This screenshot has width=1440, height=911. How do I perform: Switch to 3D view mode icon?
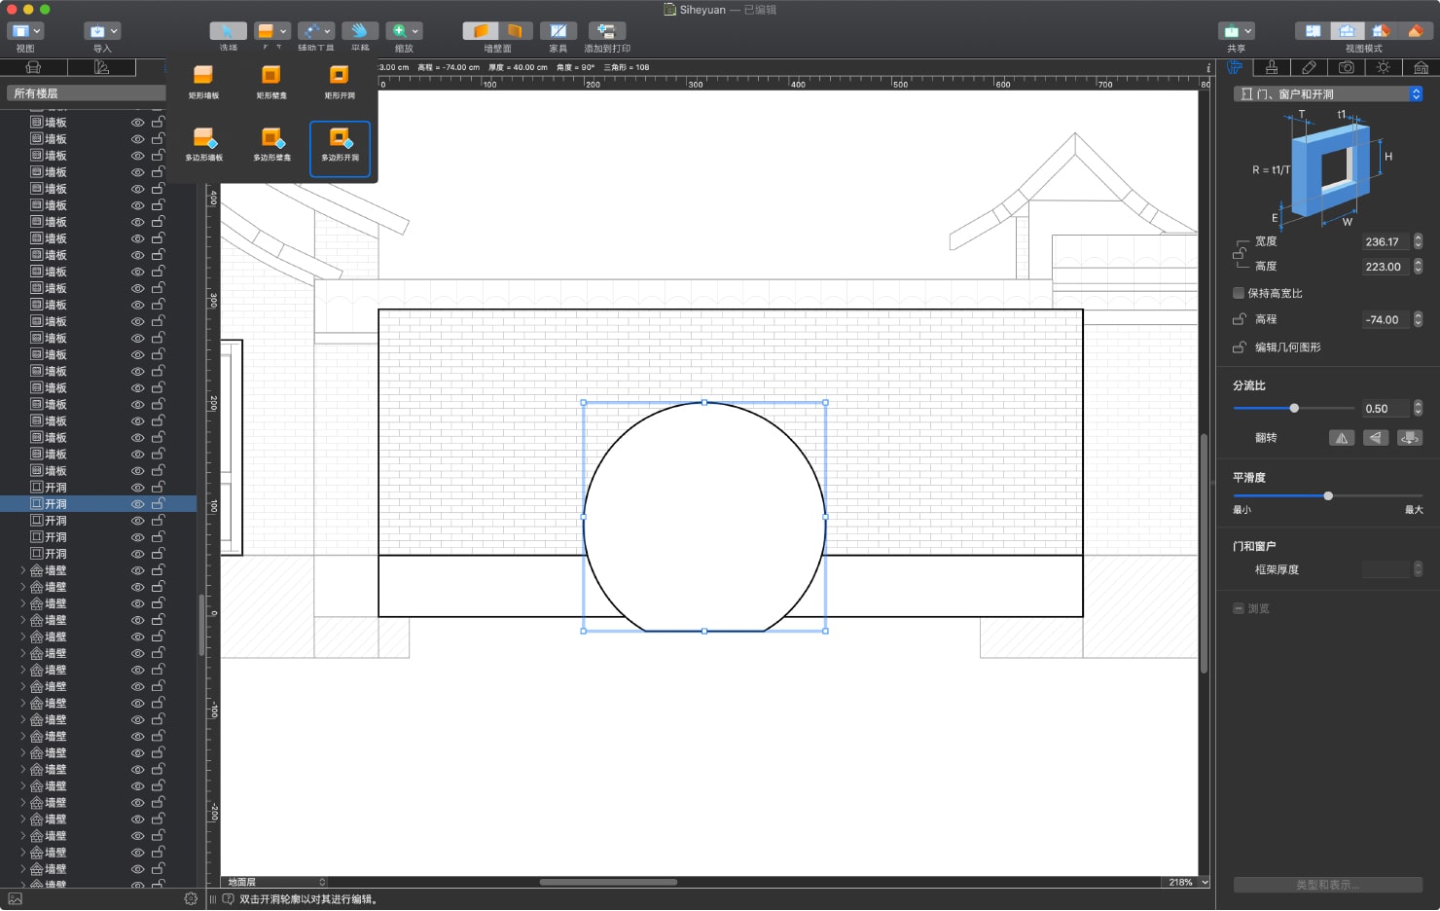pos(1417,31)
